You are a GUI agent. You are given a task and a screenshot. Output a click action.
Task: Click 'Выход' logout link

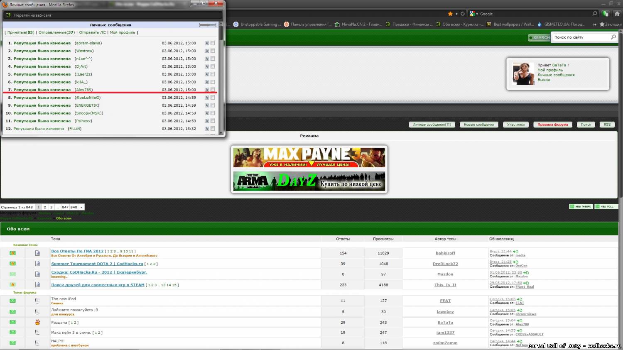544,80
